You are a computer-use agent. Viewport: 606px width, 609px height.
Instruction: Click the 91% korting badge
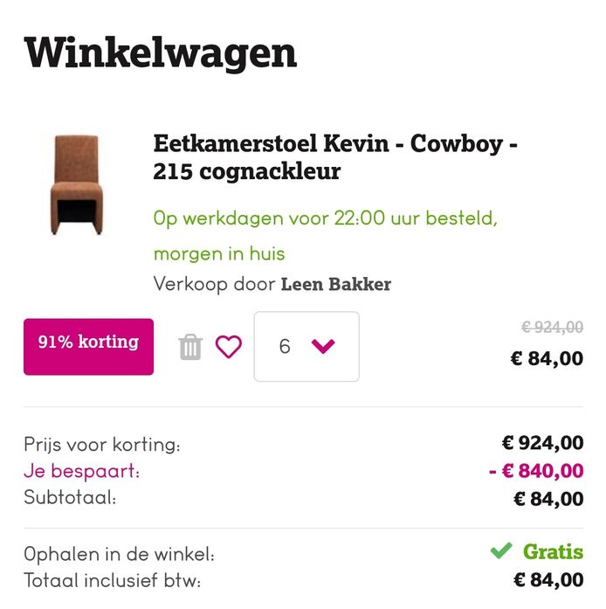[x=88, y=347]
